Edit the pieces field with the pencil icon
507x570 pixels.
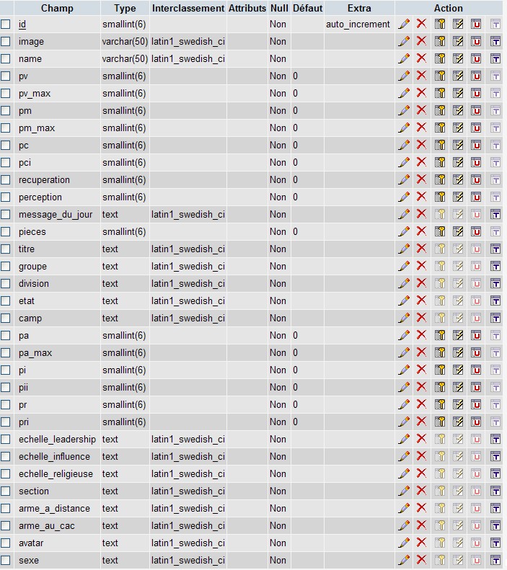[404, 231]
